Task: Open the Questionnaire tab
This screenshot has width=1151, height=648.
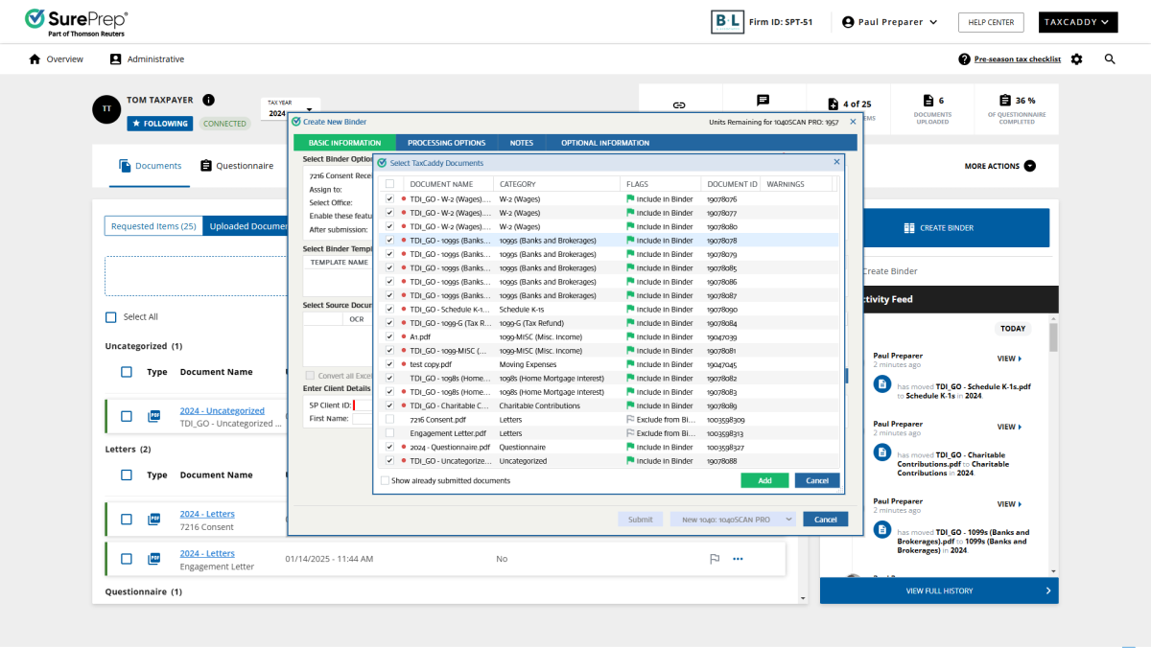Action: click(x=237, y=166)
